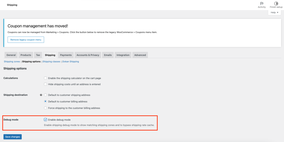Open the Products tab

point(26,55)
